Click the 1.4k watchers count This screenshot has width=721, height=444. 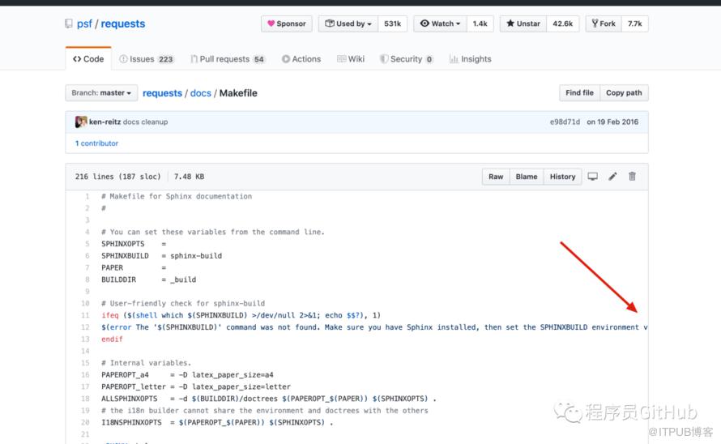point(480,23)
